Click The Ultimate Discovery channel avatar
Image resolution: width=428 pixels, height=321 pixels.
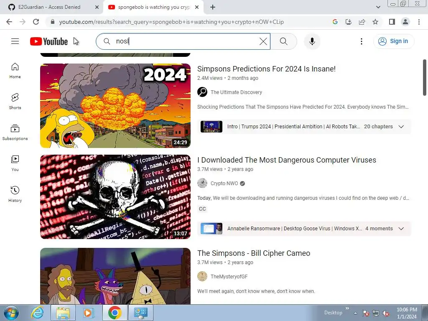tap(202, 92)
